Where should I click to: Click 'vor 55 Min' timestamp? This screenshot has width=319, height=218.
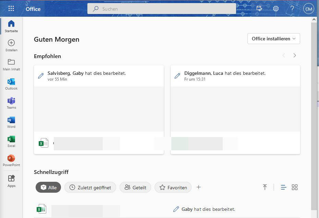(57, 79)
